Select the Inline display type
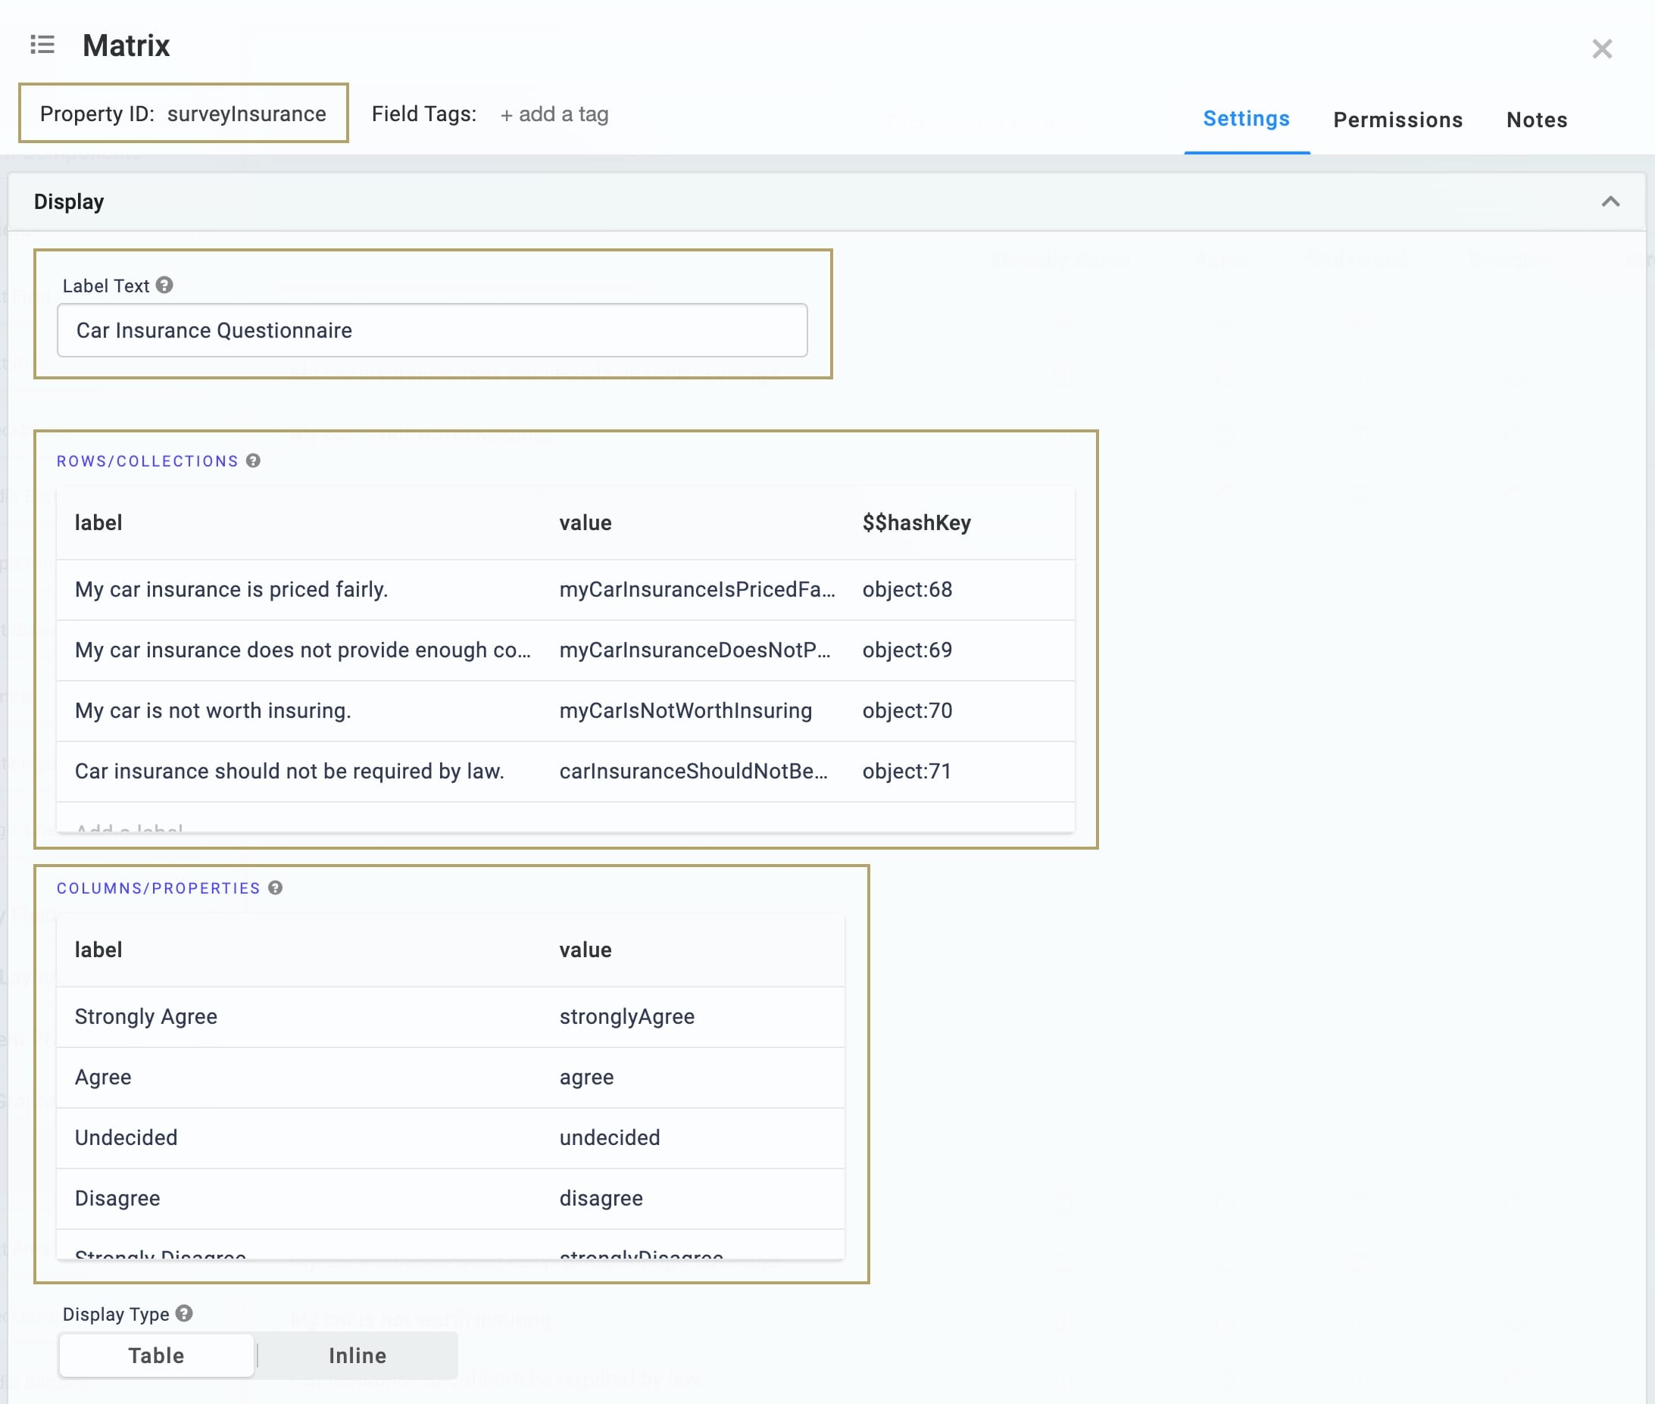Viewport: 1655px width, 1404px height. pos(358,1355)
